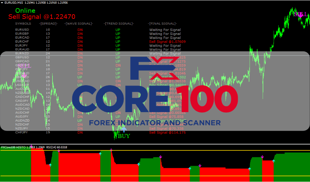Click the rightmost magenta down arrow in histogram

pos(262,157)
